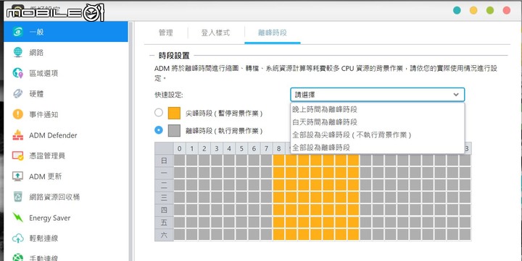
Task: Click the Energy Saver sidebar label
Action: point(49,218)
